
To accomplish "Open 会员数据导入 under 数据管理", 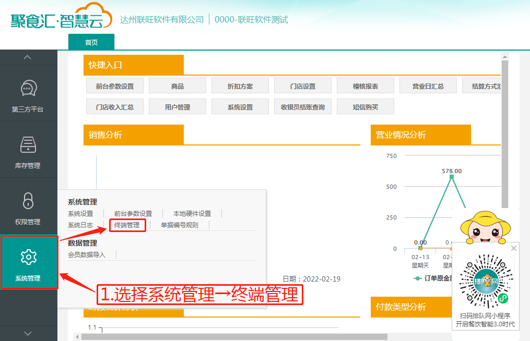I will 87,254.
